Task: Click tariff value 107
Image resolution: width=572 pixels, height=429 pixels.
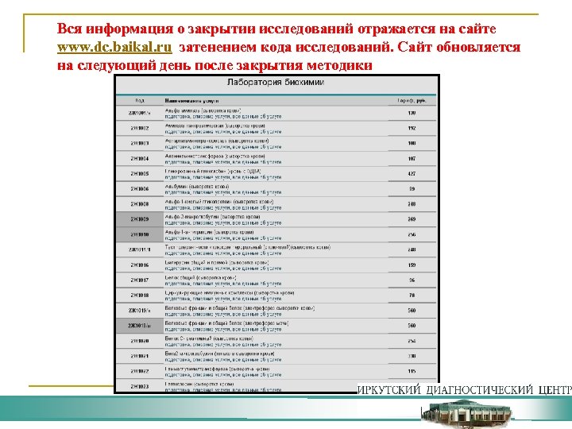Action: point(412,158)
